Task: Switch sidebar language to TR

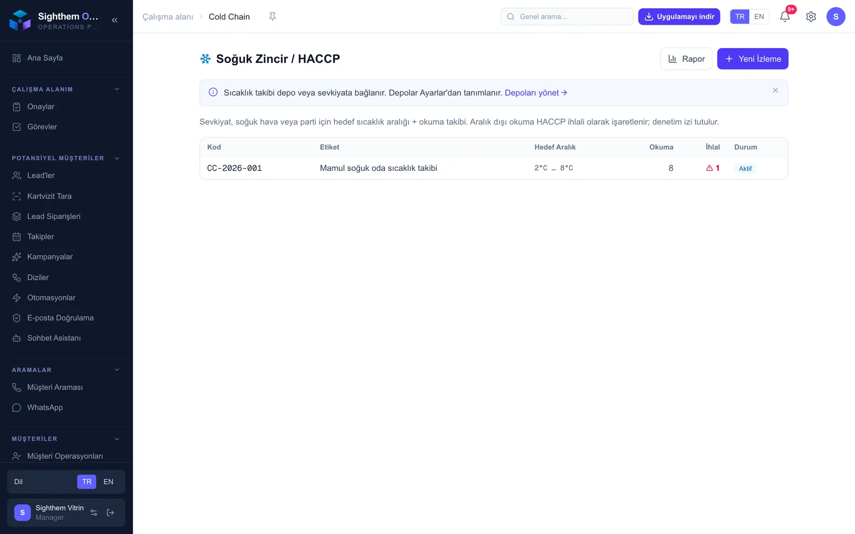Action: (x=87, y=482)
